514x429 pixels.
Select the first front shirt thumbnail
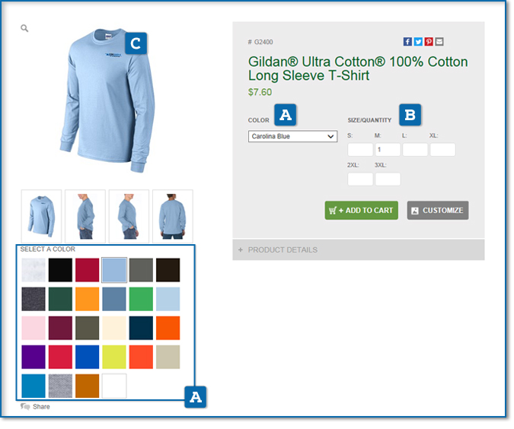[x=41, y=216]
